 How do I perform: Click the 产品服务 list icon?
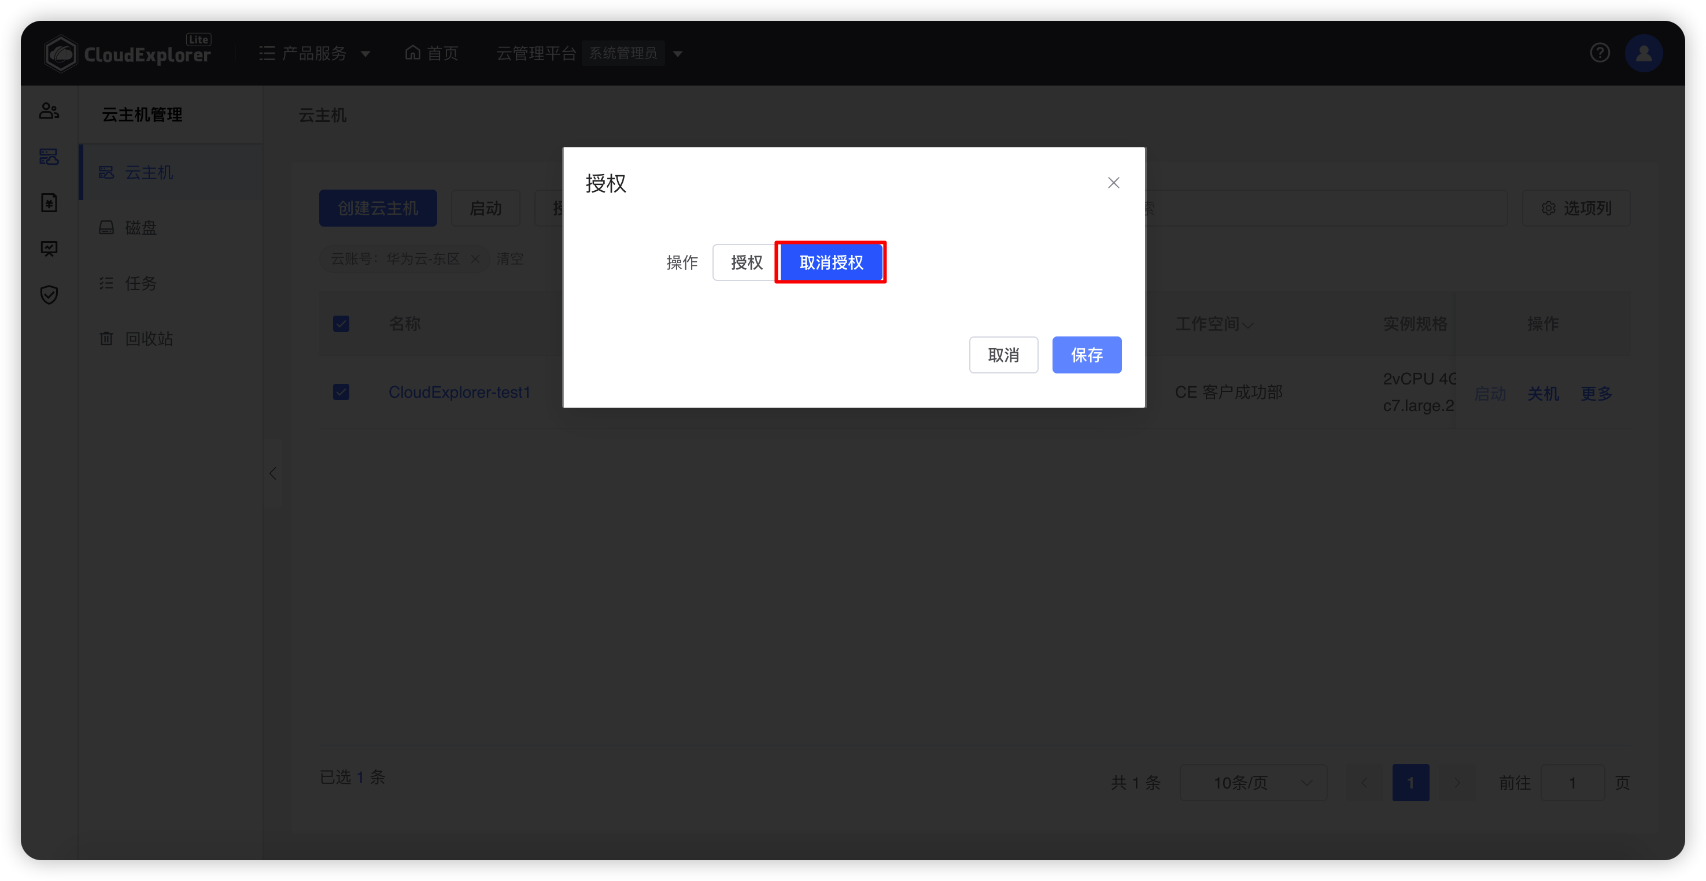tap(267, 53)
